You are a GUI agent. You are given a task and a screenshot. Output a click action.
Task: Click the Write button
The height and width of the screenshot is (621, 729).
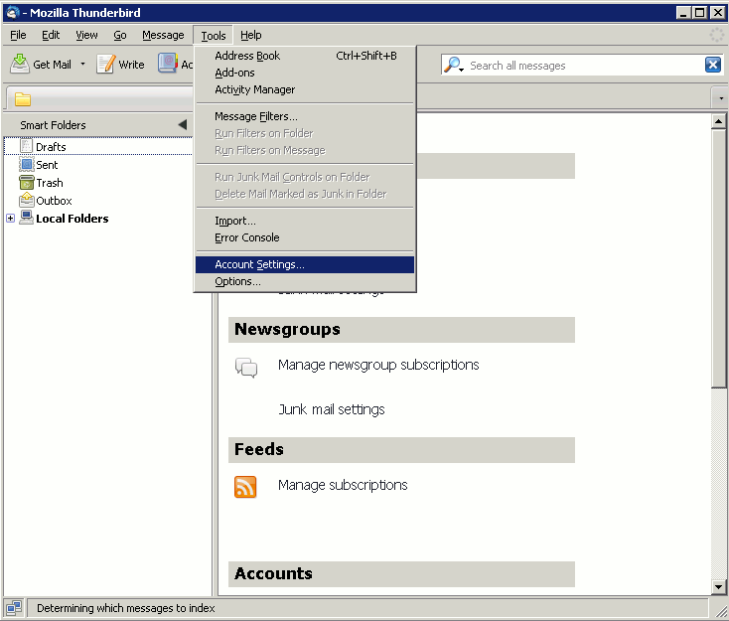[x=121, y=65]
